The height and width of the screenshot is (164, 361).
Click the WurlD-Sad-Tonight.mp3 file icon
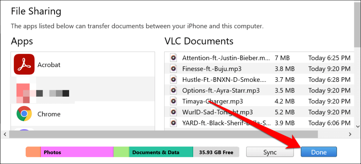tap(173, 113)
